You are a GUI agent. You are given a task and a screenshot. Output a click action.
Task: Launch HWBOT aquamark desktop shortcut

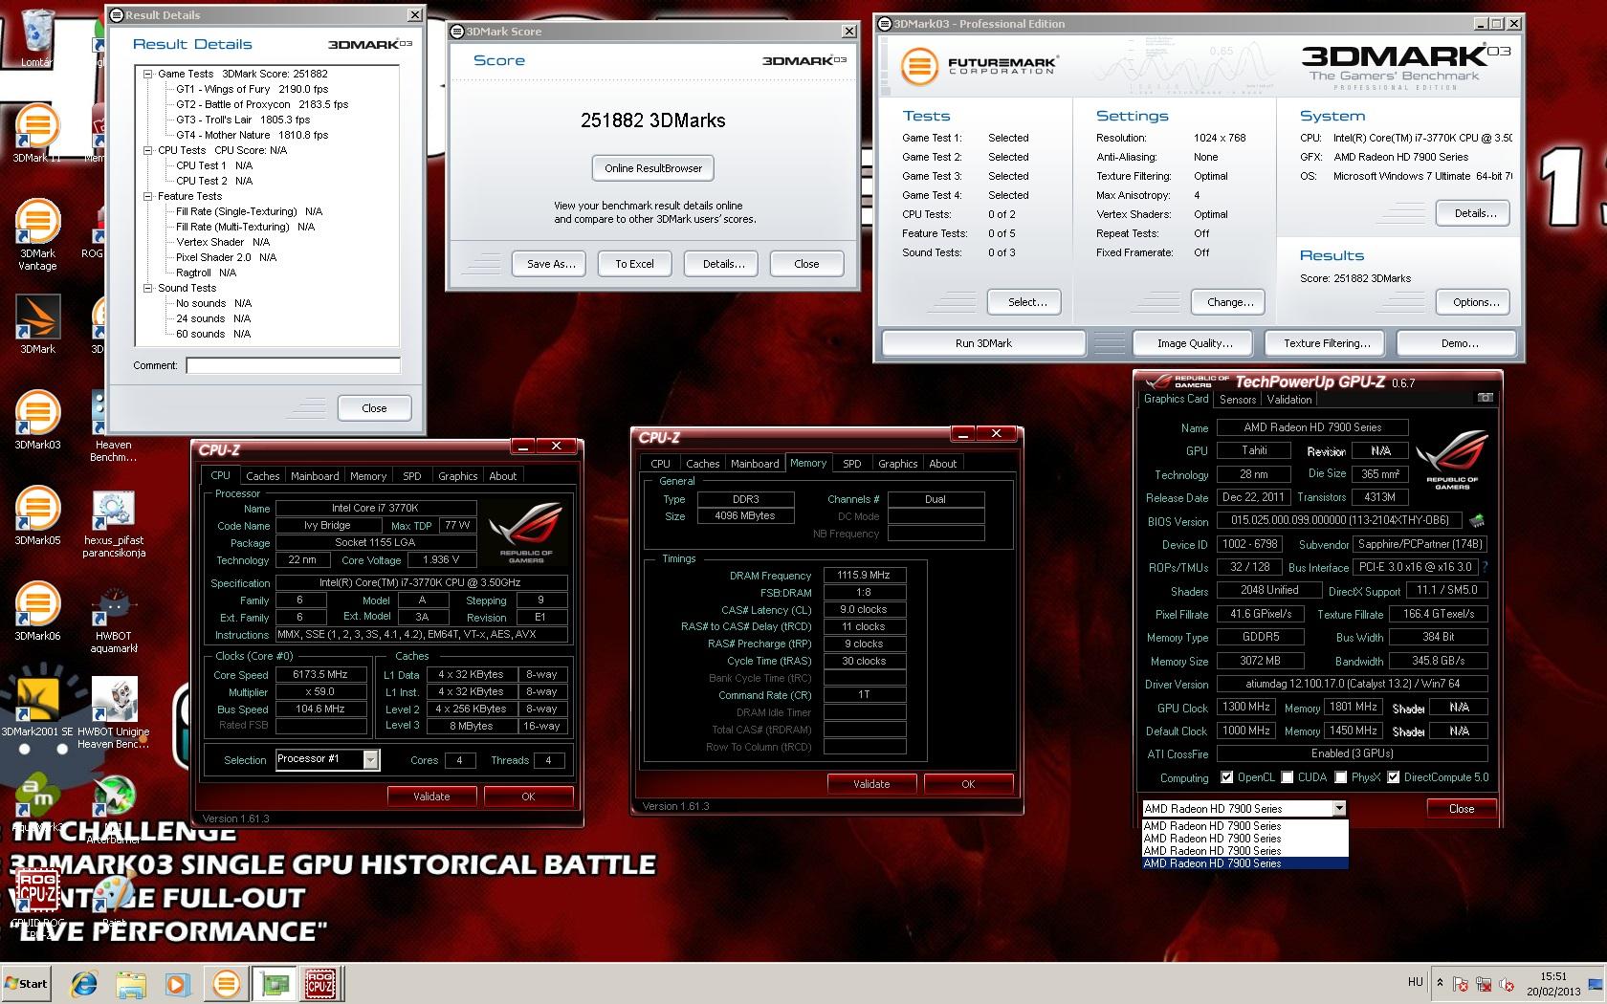click(114, 619)
